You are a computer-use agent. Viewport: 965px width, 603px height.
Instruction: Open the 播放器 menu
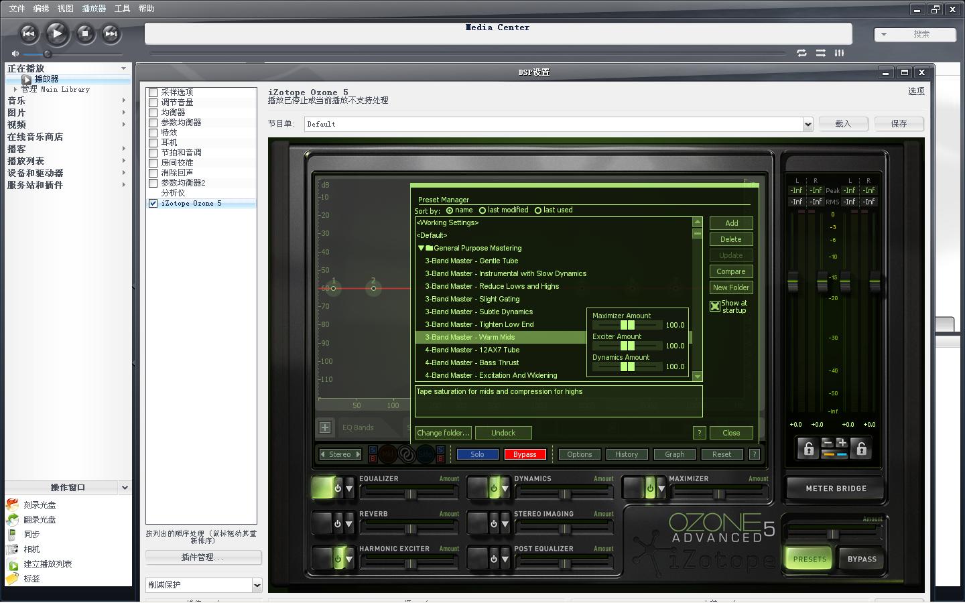pos(94,9)
